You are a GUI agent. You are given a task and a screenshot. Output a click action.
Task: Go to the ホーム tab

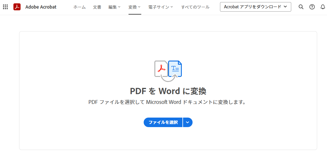80,7
